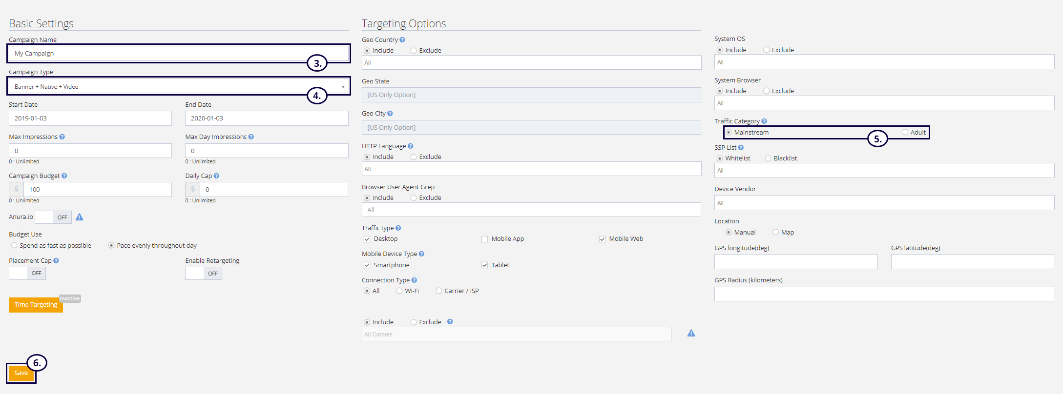The image size is (1063, 394).
Task: Toggle the Enable Retargeting switch
Action: pyautogui.click(x=204, y=274)
